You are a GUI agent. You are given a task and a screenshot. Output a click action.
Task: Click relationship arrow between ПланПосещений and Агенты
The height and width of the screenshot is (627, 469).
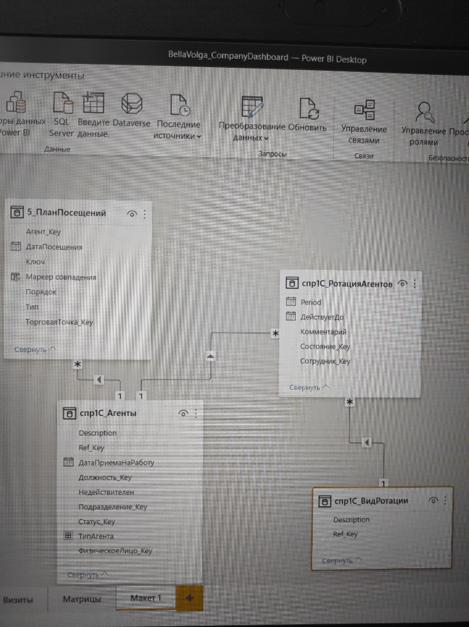[x=99, y=380]
